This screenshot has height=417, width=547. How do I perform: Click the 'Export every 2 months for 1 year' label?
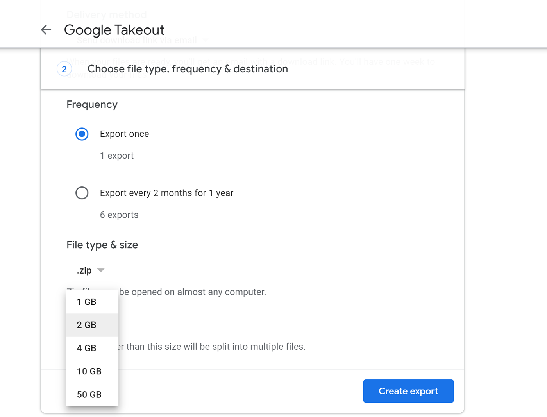point(166,193)
